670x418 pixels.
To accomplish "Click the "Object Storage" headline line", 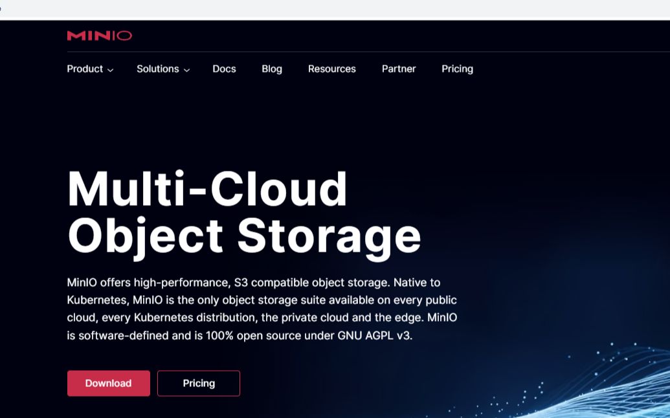I will (x=244, y=237).
